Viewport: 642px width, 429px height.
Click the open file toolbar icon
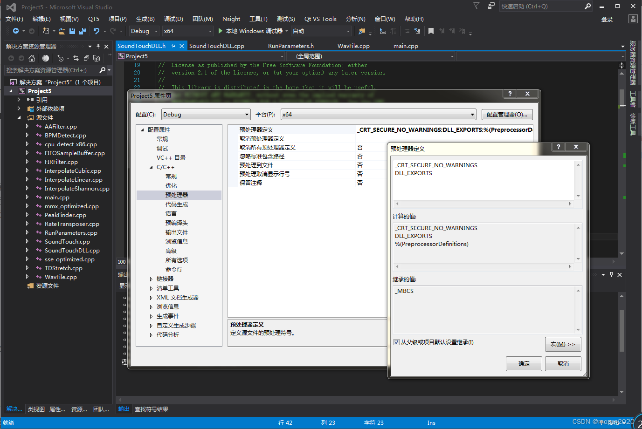tap(62, 31)
